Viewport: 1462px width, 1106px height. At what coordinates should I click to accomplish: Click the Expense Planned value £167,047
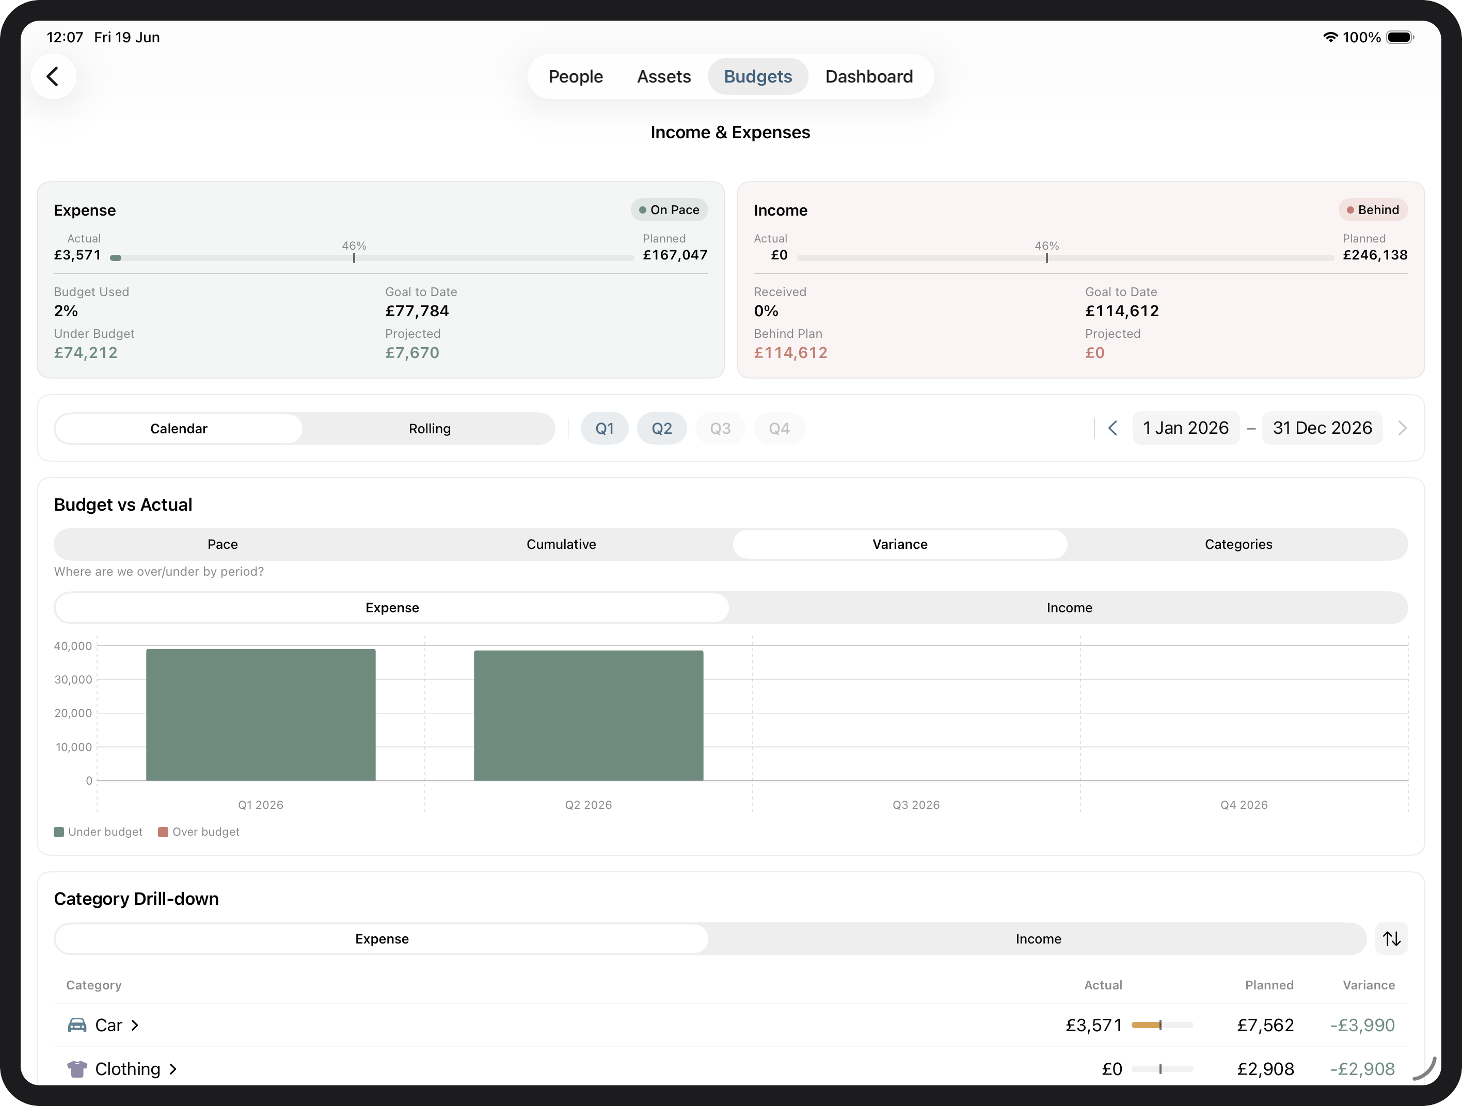pyautogui.click(x=675, y=255)
